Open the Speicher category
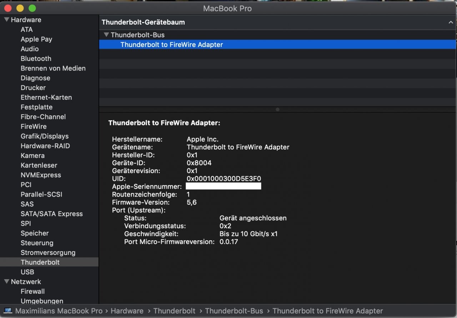The height and width of the screenshot is (318, 457). tap(35, 233)
